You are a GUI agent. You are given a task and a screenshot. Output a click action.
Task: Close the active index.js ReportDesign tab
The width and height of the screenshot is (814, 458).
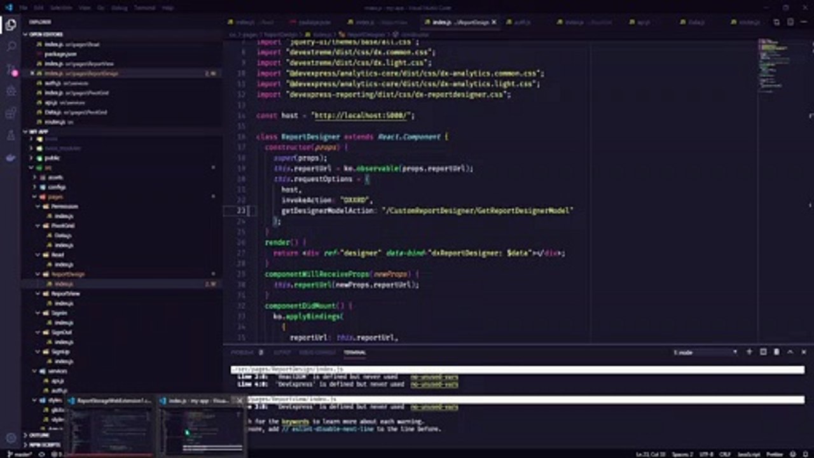[x=495, y=22]
